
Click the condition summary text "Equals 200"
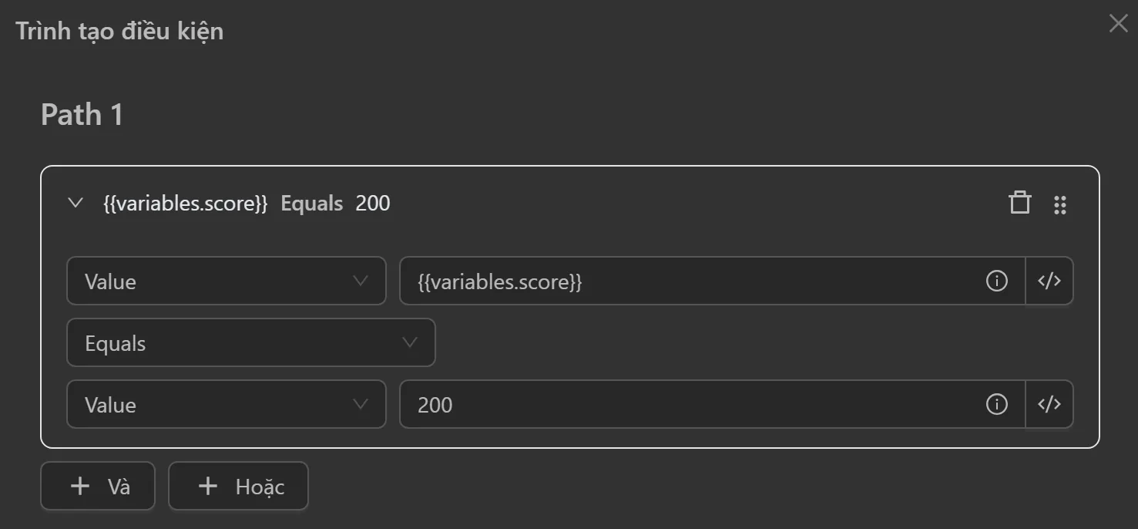pos(335,204)
